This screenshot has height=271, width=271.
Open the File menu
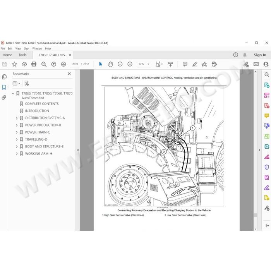tap(3, 48)
